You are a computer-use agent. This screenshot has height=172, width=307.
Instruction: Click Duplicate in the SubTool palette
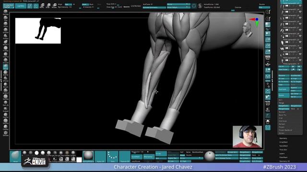(283, 89)
